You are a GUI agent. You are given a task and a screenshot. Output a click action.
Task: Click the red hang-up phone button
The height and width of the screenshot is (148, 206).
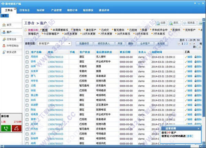tap(16, 128)
